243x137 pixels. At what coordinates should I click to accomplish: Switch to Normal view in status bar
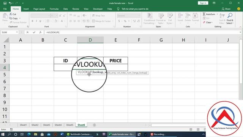[191, 129]
